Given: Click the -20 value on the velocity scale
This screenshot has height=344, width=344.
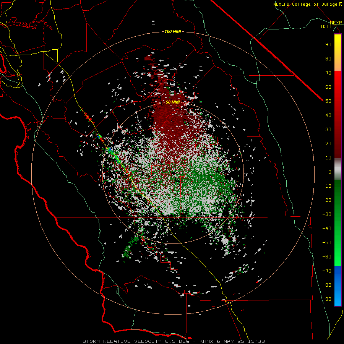Looking at the screenshot, I should pos(327,200).
